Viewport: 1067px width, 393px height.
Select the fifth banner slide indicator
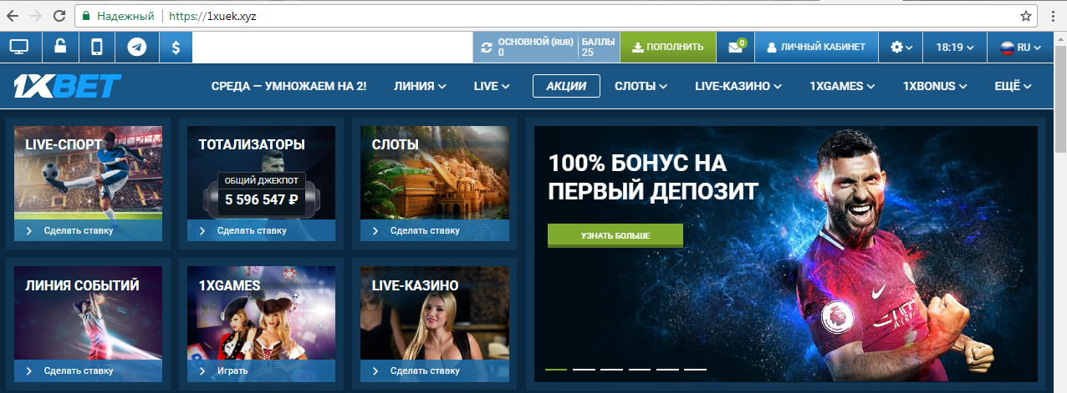(x=667, y=369)
